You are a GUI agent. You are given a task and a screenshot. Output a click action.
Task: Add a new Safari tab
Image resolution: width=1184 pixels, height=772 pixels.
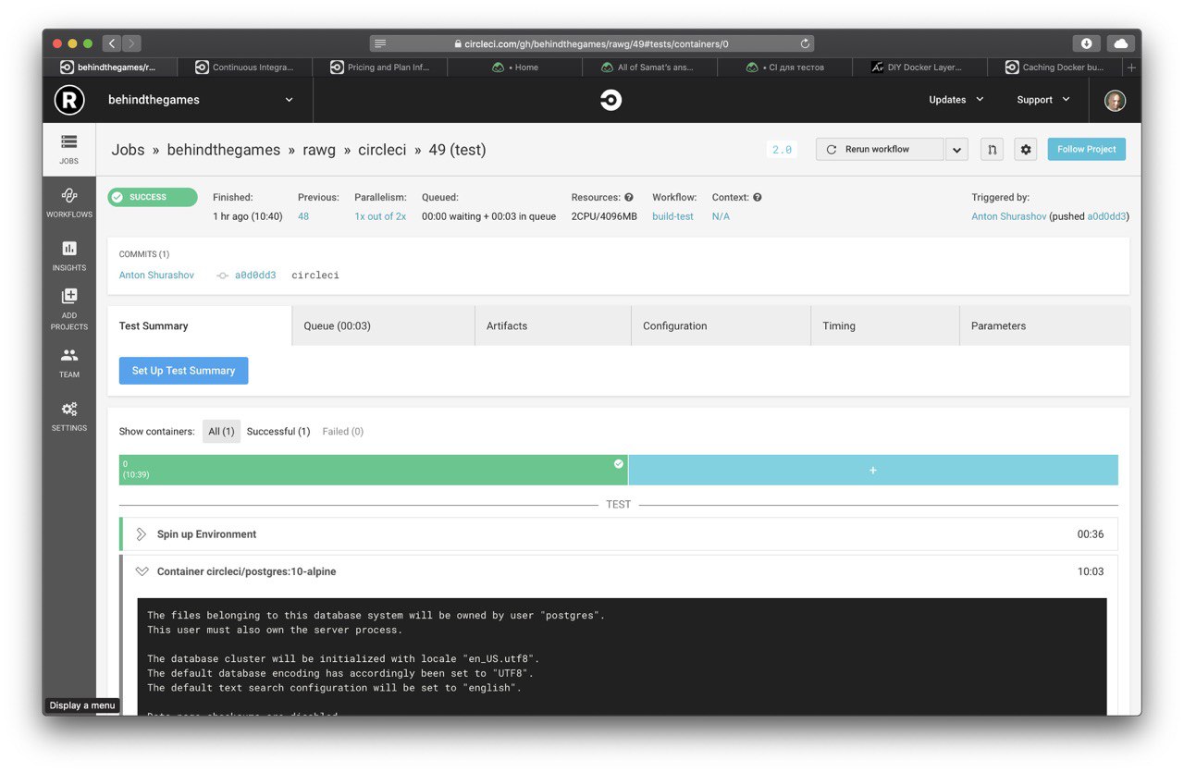click(x=1131, y=67)
